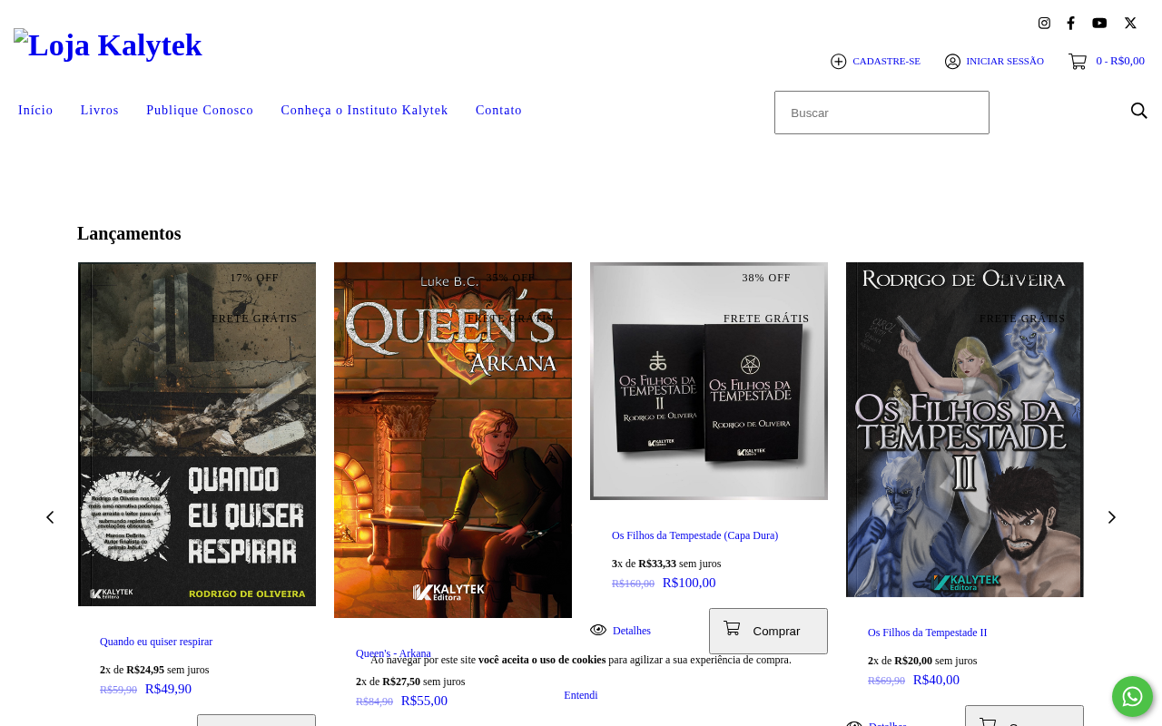Open Quando eu quiser respirar cover
This screenshot has width=1162, height=726.
coord(197,434)
